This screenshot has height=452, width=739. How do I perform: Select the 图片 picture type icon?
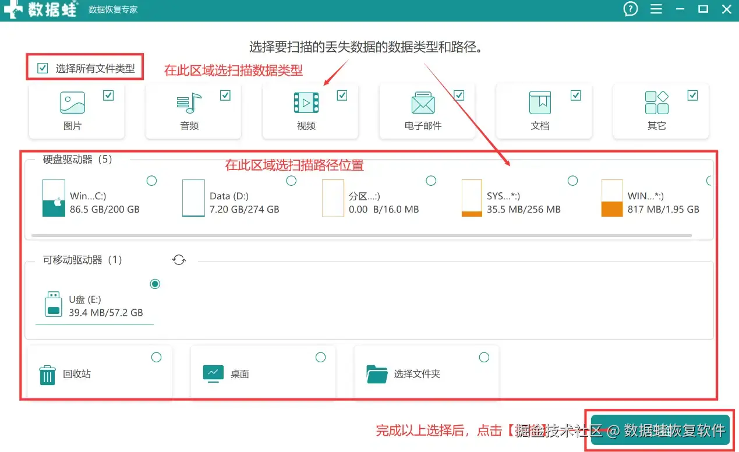coord(73,103)
